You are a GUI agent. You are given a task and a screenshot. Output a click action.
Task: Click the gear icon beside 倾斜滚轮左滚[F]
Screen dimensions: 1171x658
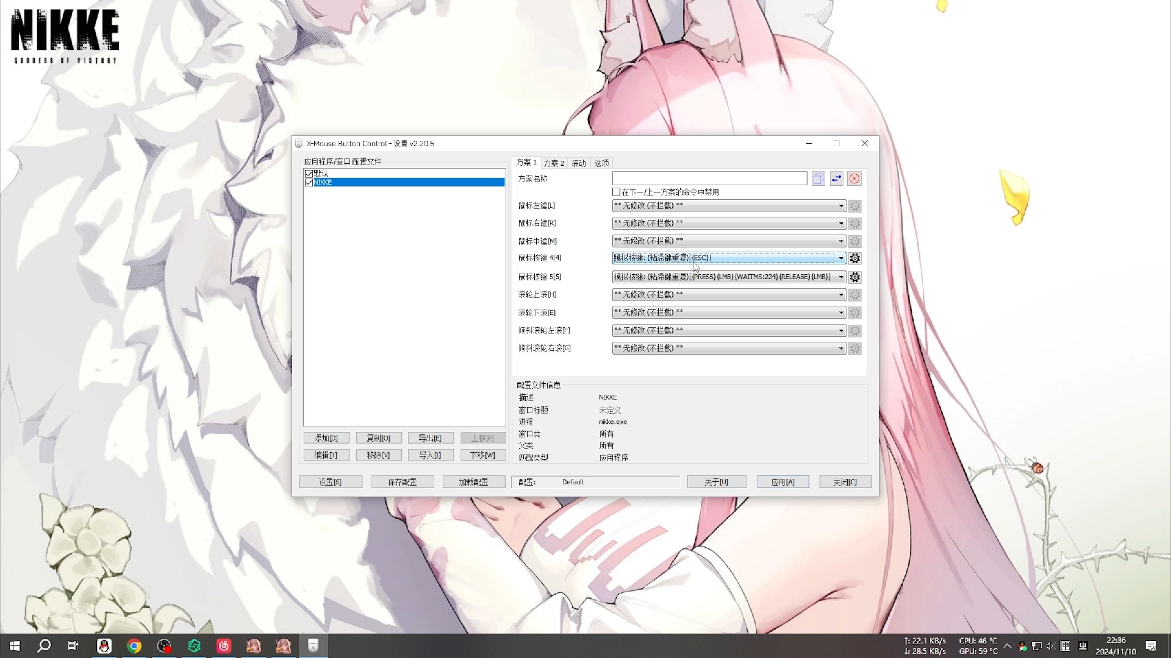[855, 331]
